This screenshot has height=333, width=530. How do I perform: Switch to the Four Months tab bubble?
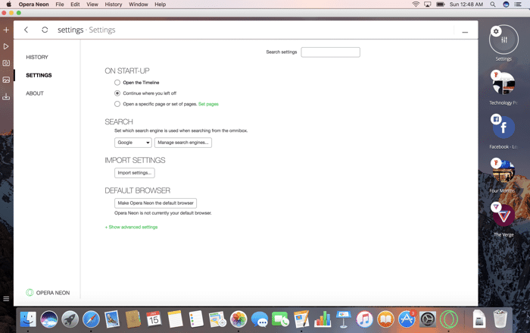tap(503, 171)
